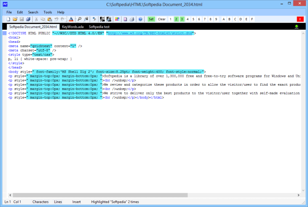Toggle bookmark 4
308x207 pixels.
click(x=188, y=19)
